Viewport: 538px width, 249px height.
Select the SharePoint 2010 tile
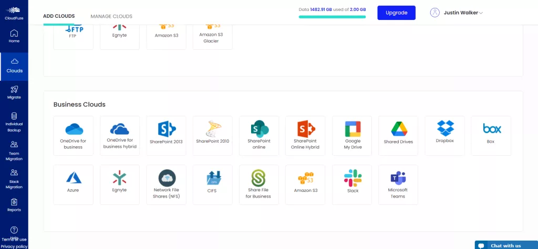(213, 136)
